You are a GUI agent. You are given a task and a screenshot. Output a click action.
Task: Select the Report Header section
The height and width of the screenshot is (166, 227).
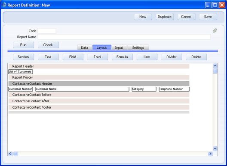pyautogui.click(x=99, y=66)
